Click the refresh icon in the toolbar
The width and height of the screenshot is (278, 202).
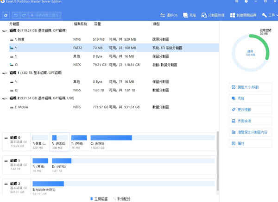[x=6, y=15]
